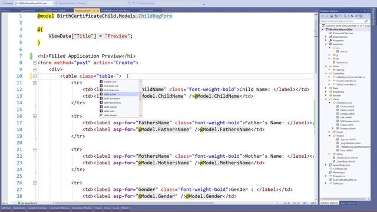This screenshot has height=212, width=377.
Task: Expand the Status folder under Views
Action: pos(330,154)
